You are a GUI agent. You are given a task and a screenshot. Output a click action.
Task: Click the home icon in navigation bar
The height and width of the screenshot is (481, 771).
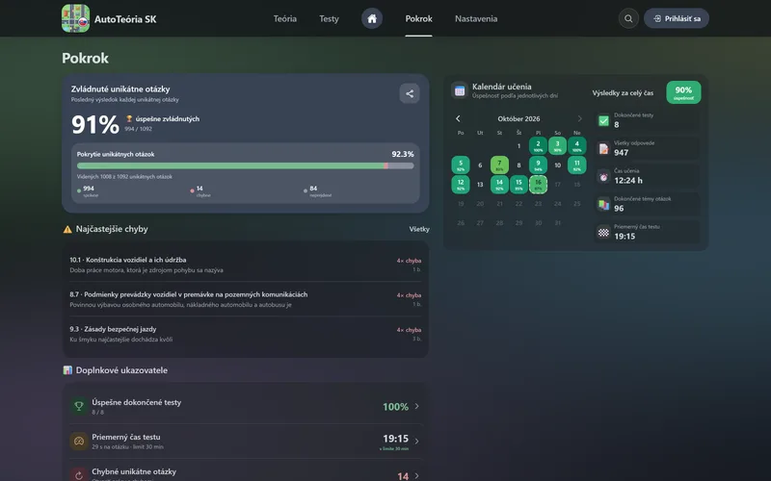click(372, 18)
